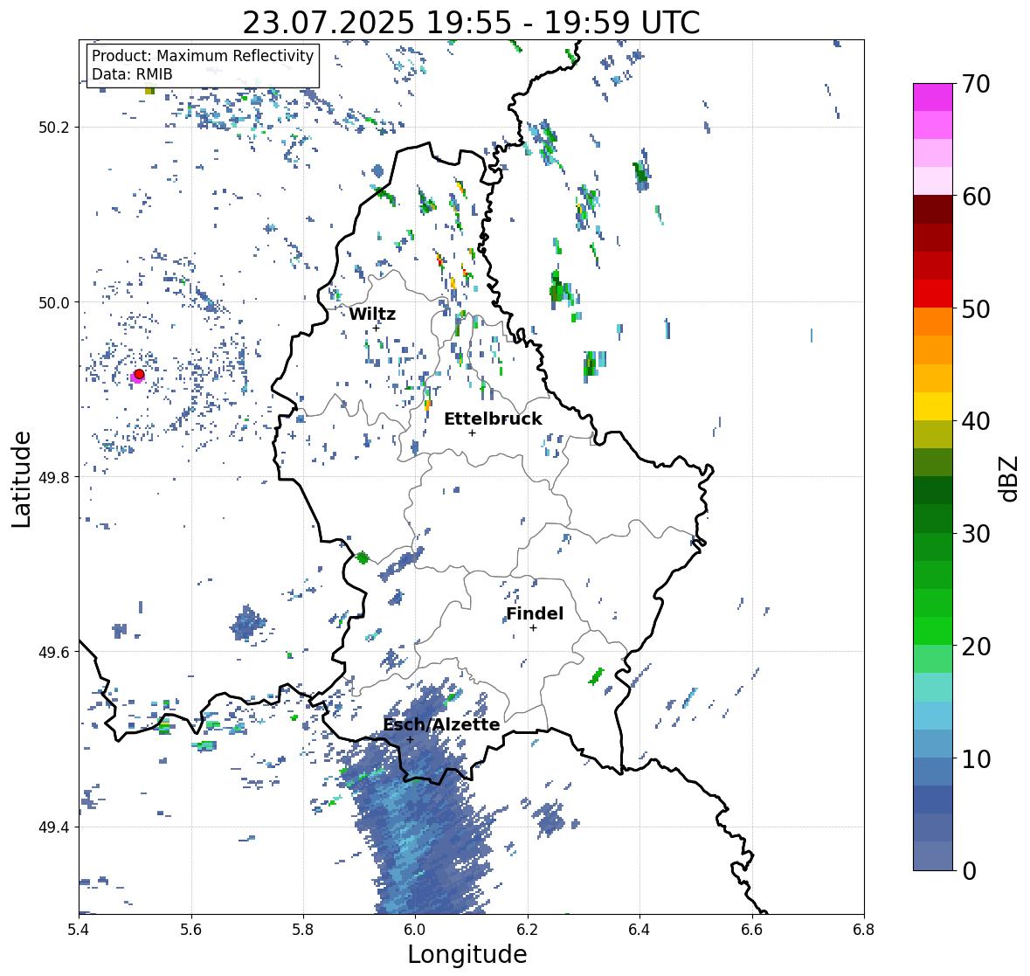1030x976 pixels.
Task: Click the 5.8 longitude tick label
Action: (303, 930)
